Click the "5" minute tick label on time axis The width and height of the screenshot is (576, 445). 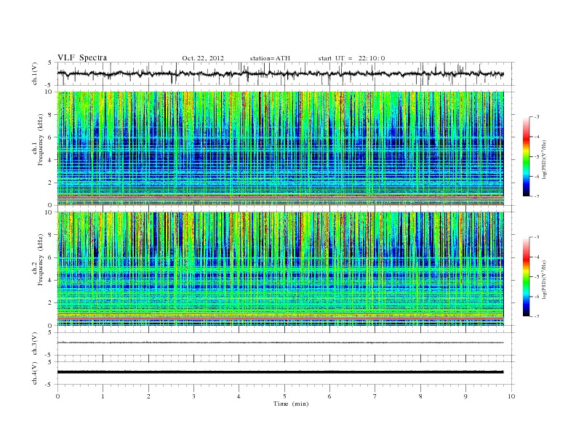click(284, 396)
